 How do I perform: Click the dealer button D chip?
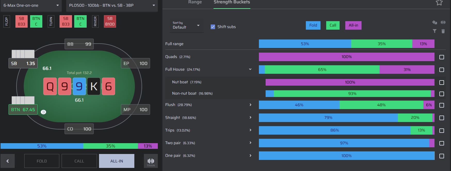[x=44, y=112]
